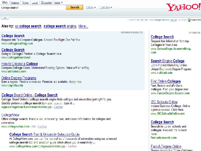Open the 'Search Engine College' sponsor link

pyautogui.click(x=167, y=61)
